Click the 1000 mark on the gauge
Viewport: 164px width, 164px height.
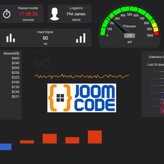pos(150,36)
